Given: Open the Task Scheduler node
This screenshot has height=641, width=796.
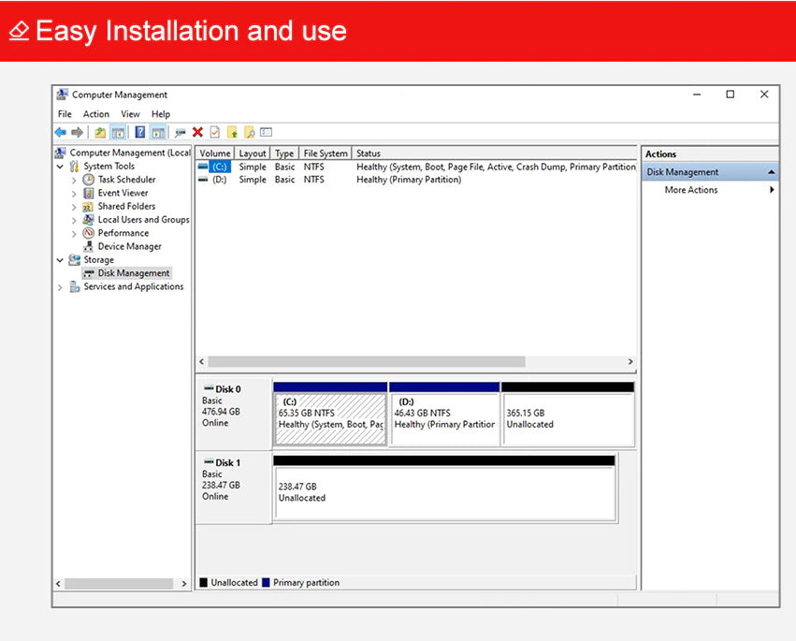Looking at the screenshot, I should pyautogui.click(x=126, y=180).
